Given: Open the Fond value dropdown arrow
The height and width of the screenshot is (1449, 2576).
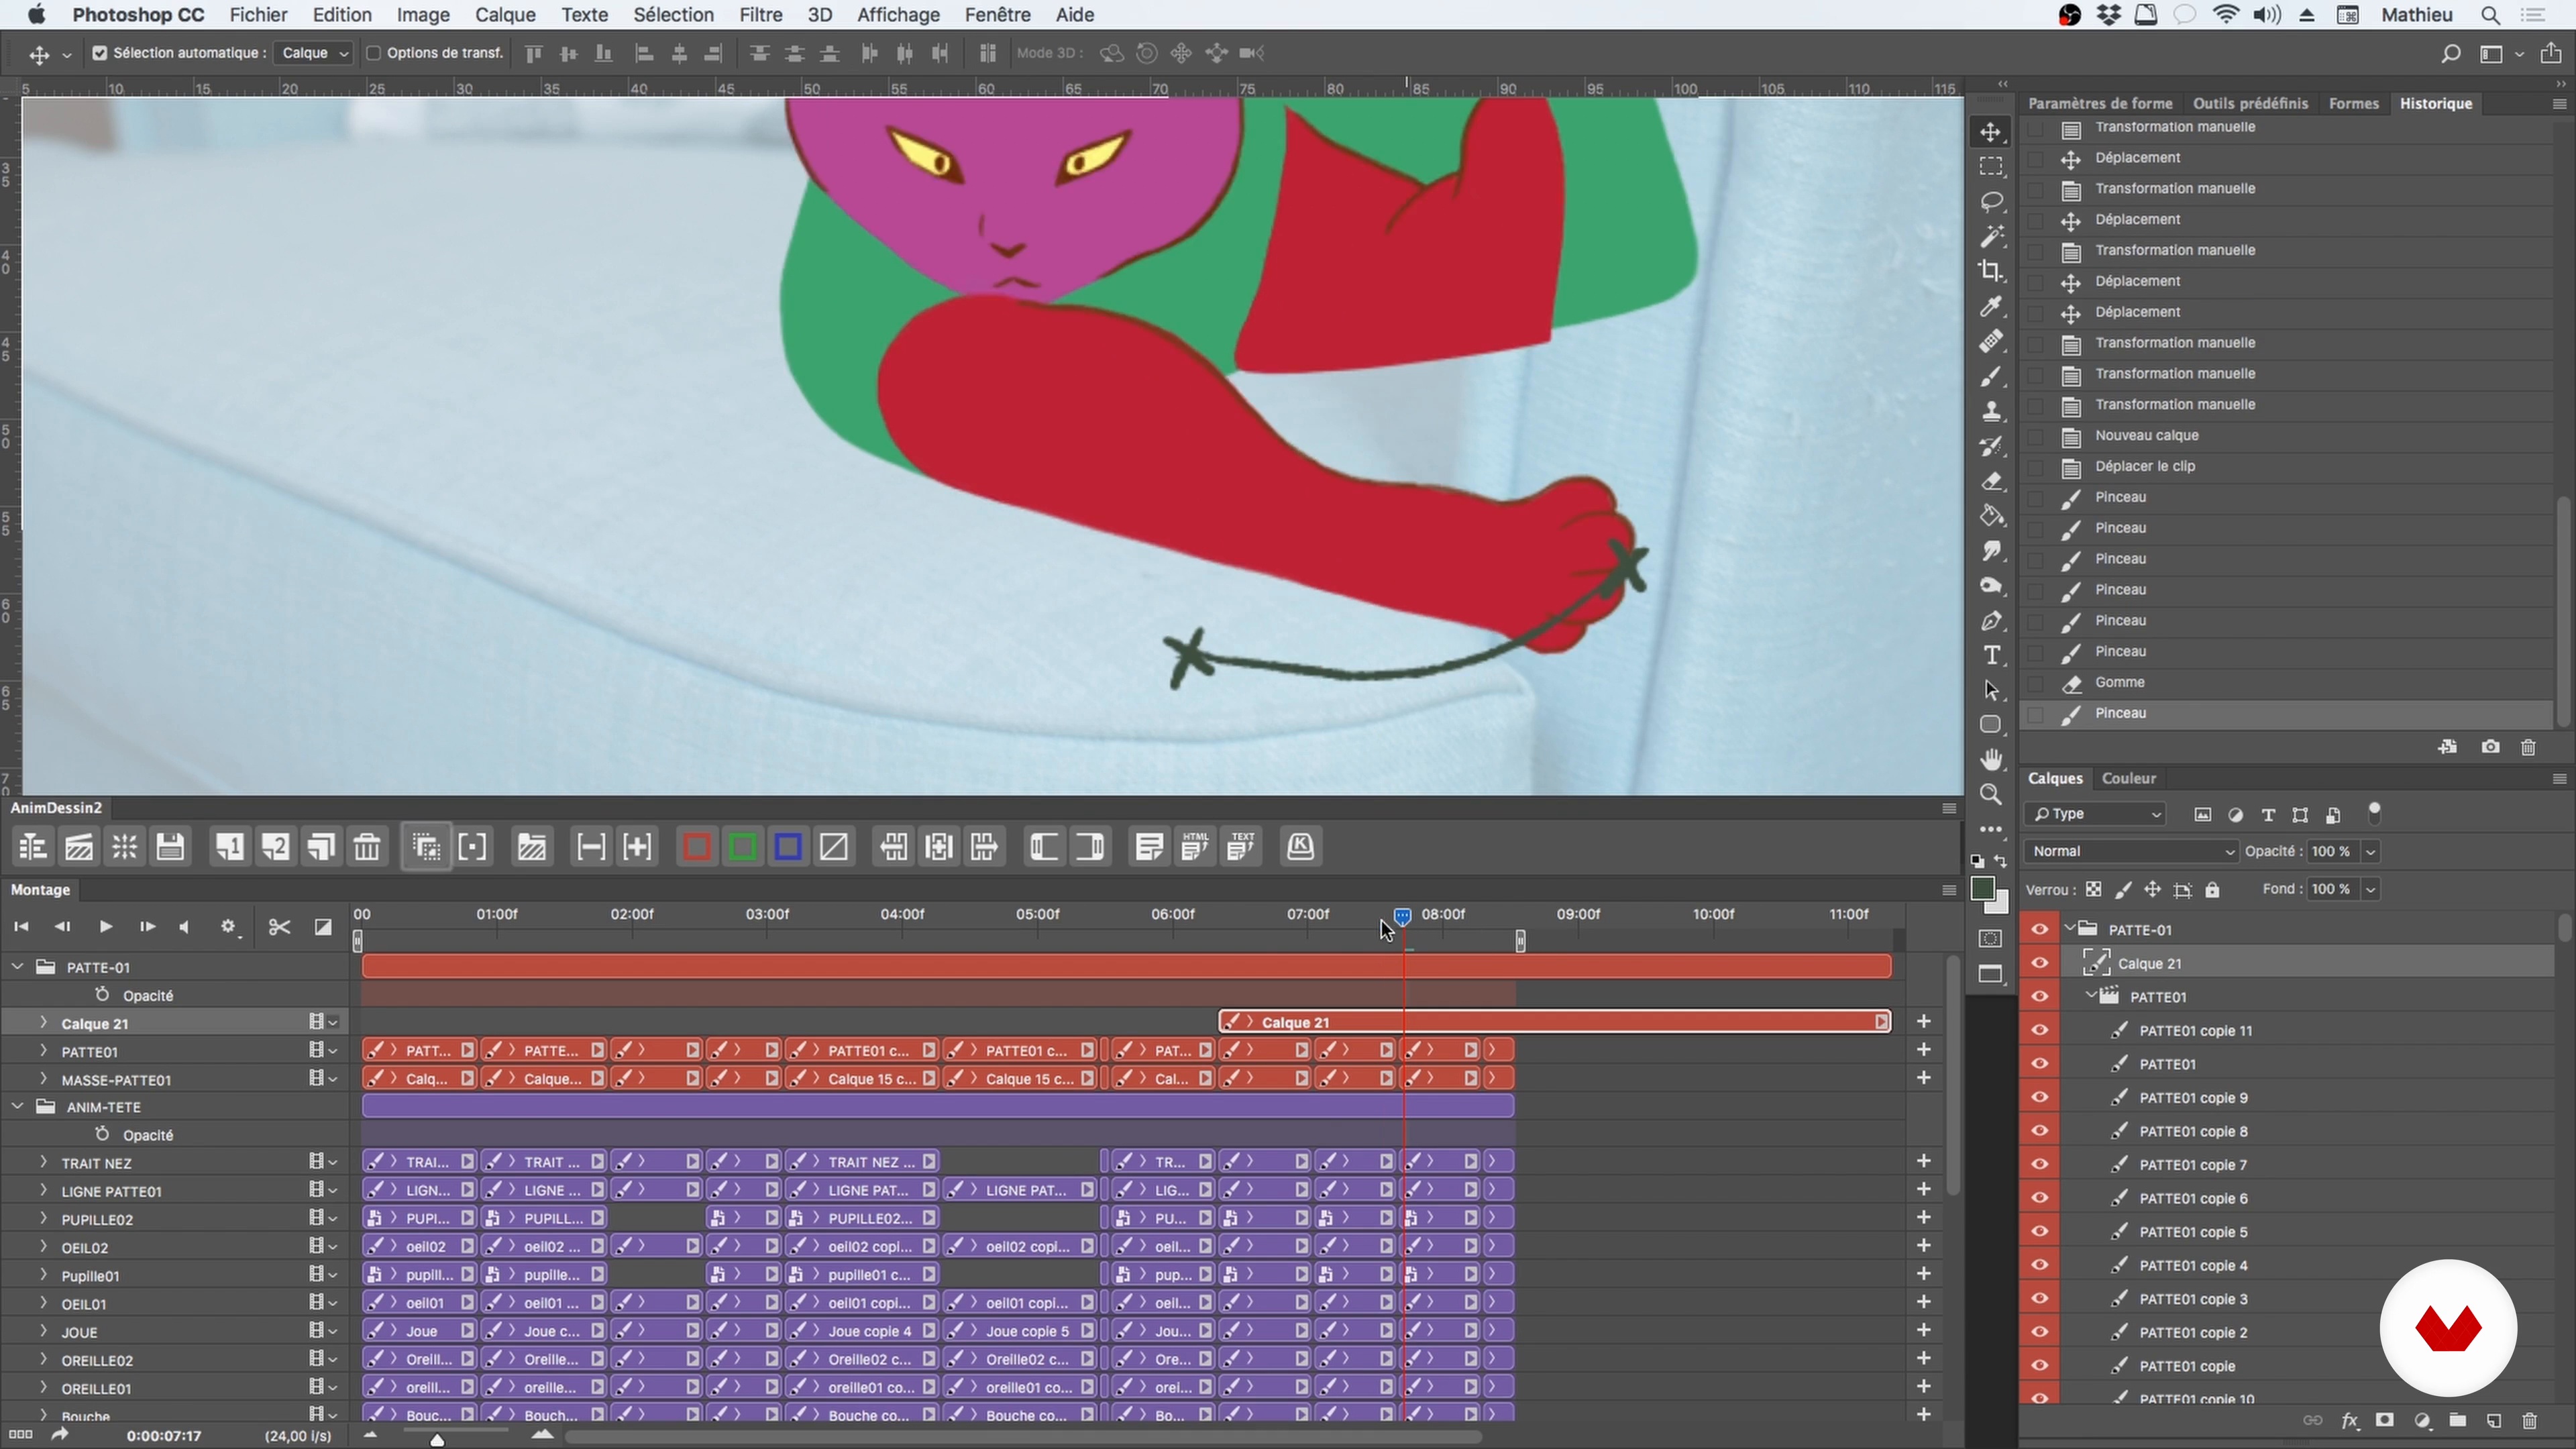Looking at the screenshot, I should (x=2370, y=889).
